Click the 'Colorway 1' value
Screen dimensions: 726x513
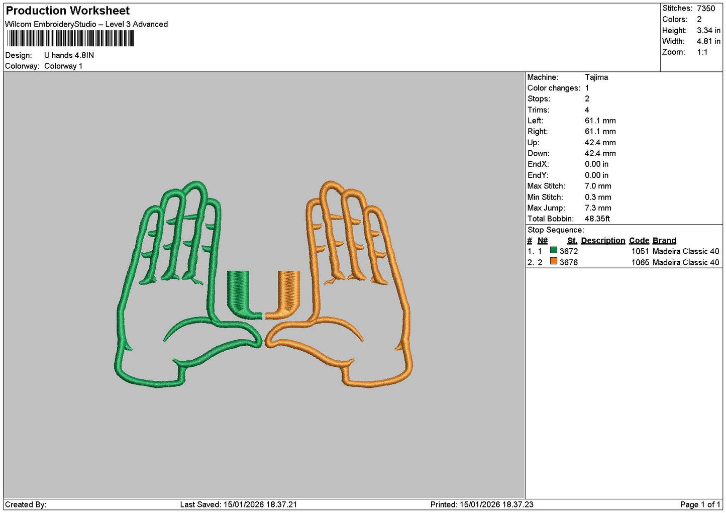pyautogui.click(x=63, y=66)
